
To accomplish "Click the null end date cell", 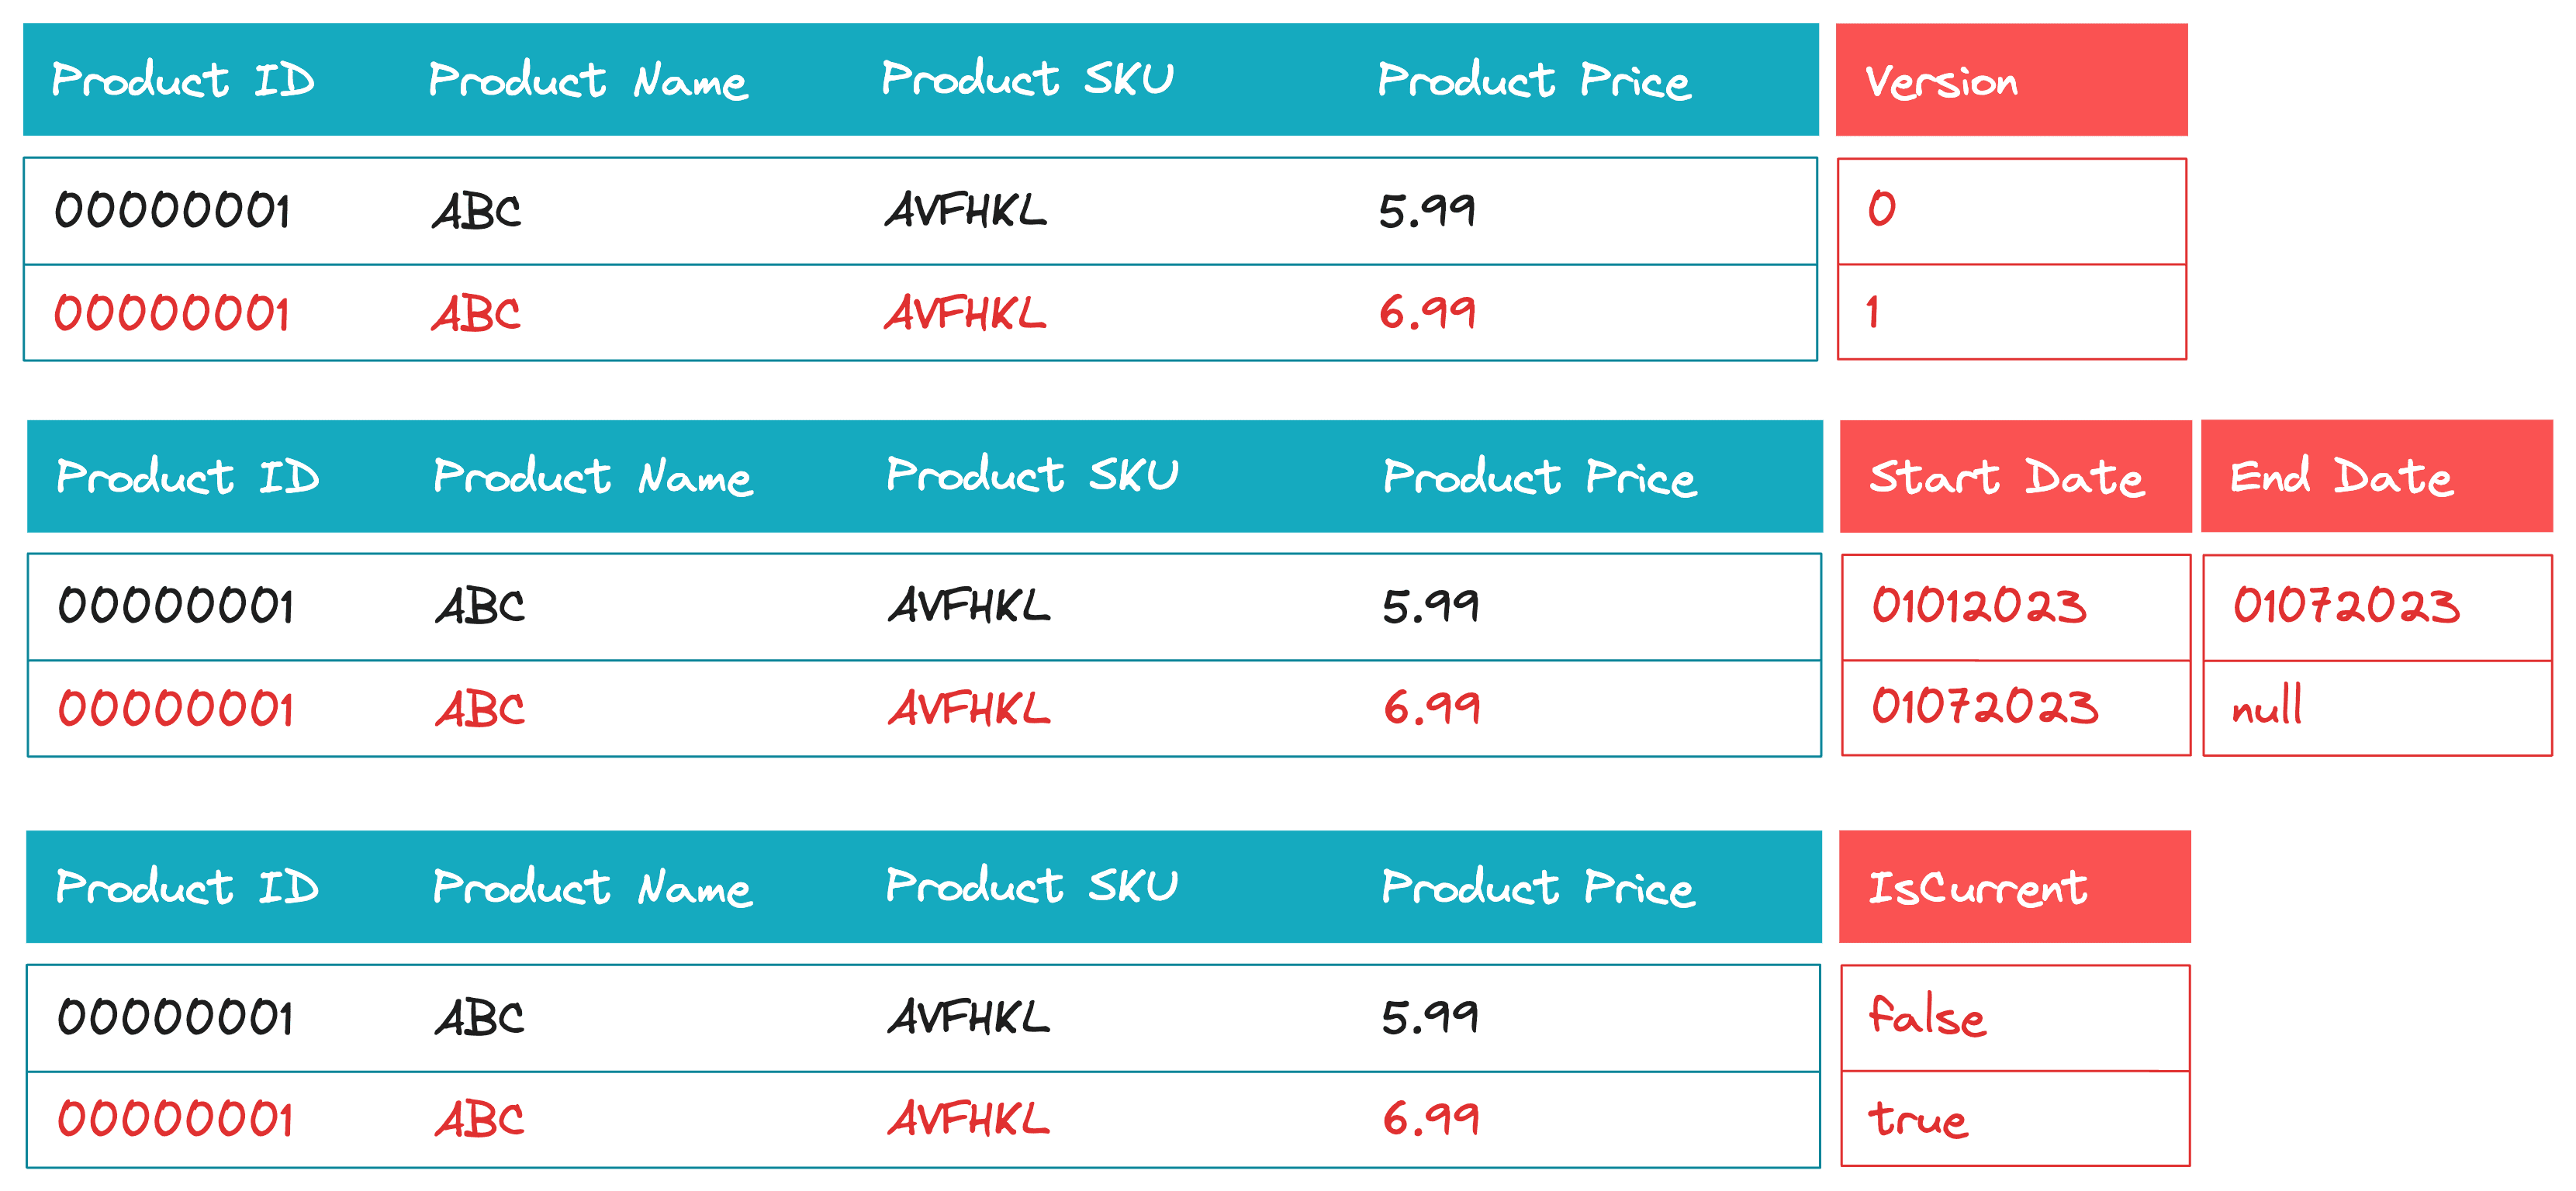I will point(2378,708).
